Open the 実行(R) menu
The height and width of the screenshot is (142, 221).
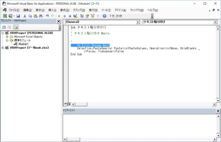[93, 10]
